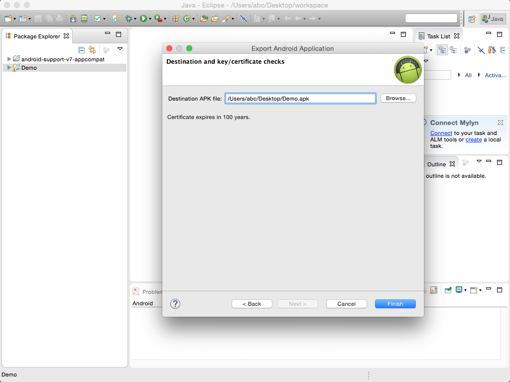The width and height of the screenshot is (510, 382).
Task: Collapse All in Package Explorer
Action: tap(81, 50)
